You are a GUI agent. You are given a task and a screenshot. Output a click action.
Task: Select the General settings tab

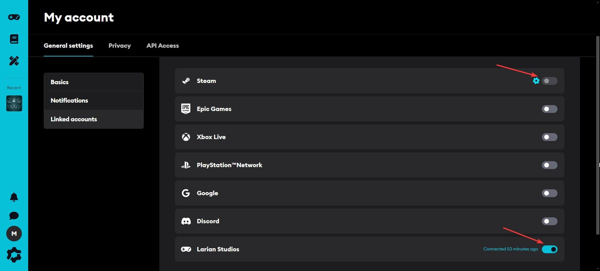coord(68,46)
